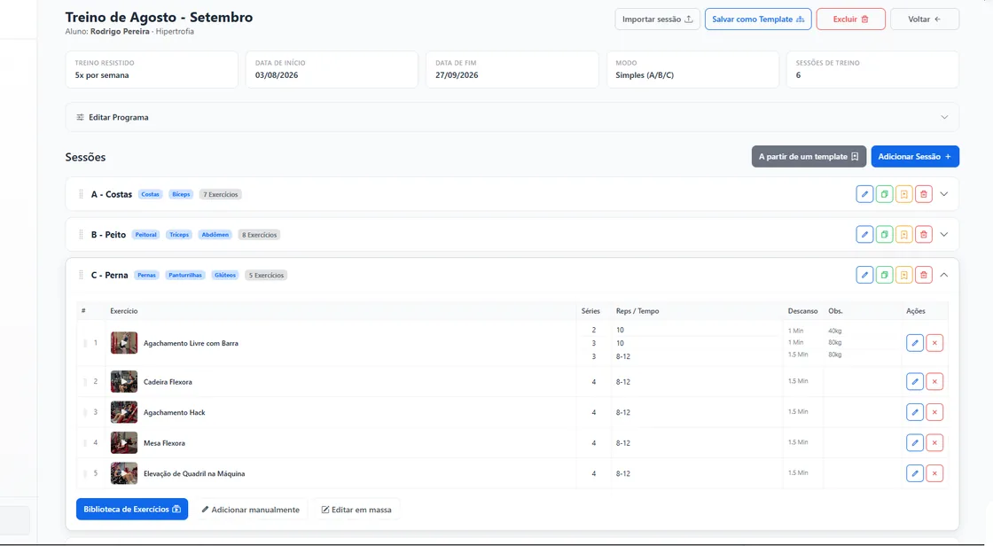Click the Adicionar Sessão button
The width and height of the screenshot is (993, 546).
pyautogui.click(x=914, y=157)
